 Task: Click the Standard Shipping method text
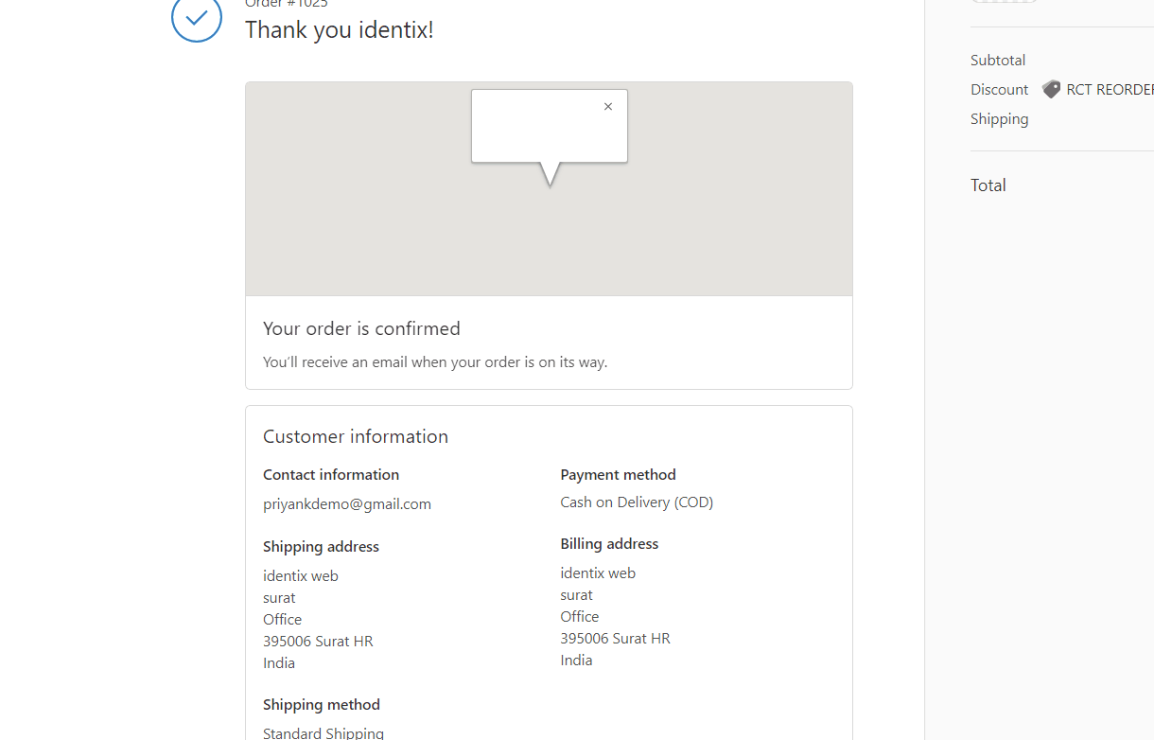click(323, 733)
